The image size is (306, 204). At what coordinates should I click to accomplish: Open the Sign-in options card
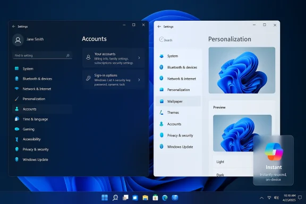pyautogui.click(x=114, y=80)
